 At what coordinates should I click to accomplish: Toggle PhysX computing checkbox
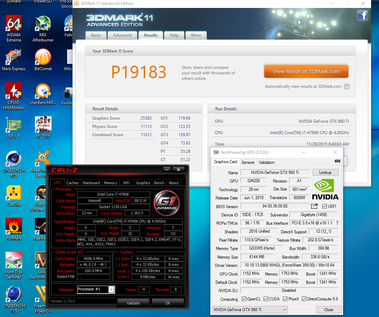(285, 299)
